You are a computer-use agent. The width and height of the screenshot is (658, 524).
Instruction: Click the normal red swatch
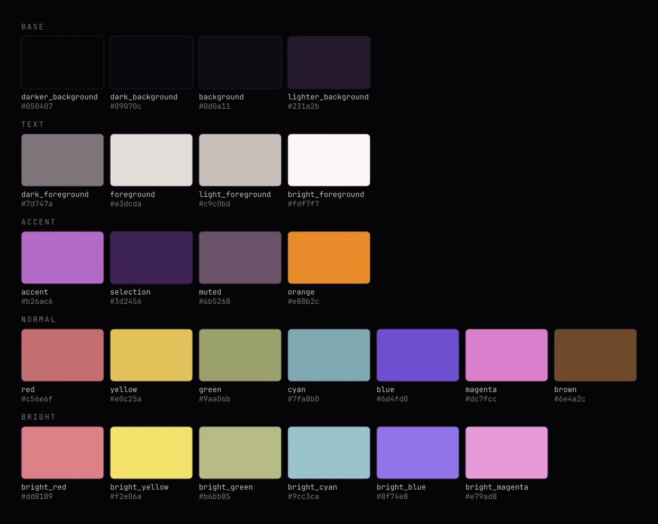point(63,355)
